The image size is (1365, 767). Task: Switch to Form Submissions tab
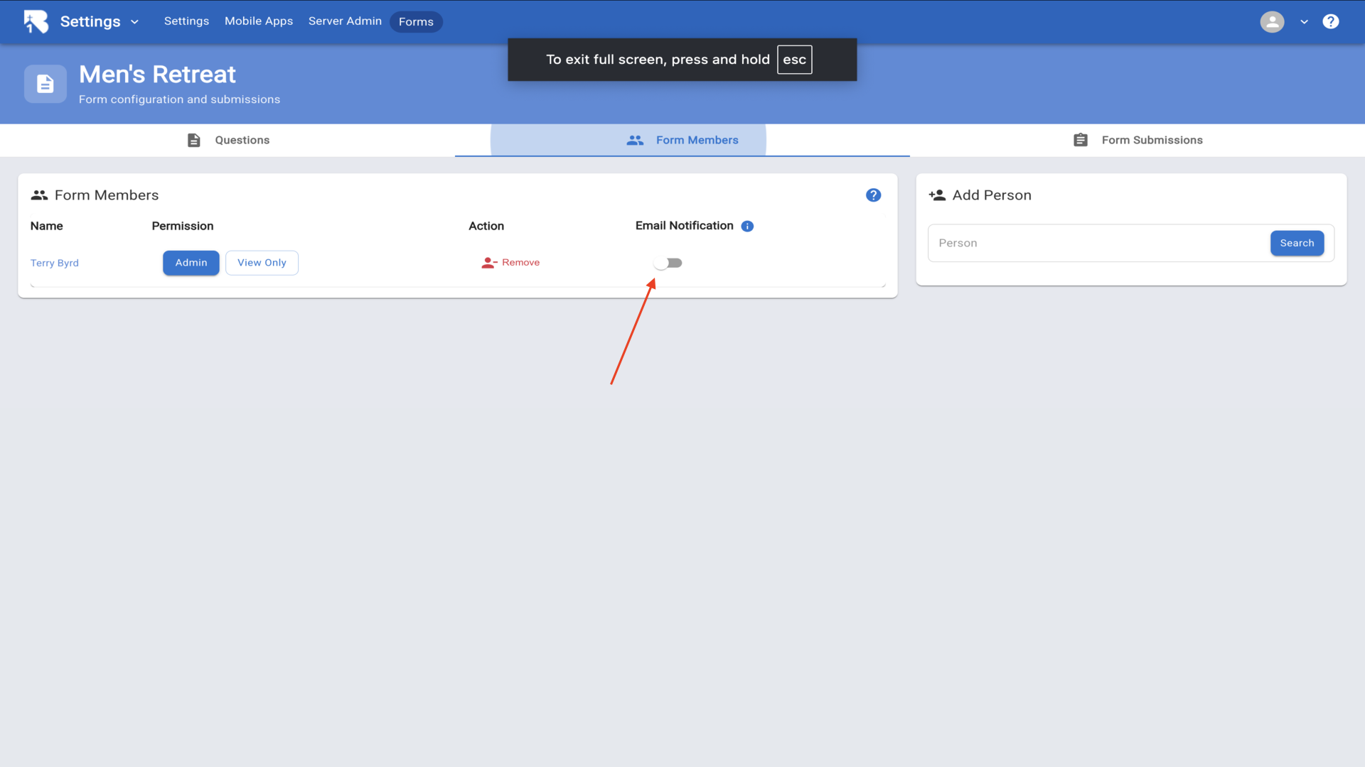click(x=1137, y=140)
